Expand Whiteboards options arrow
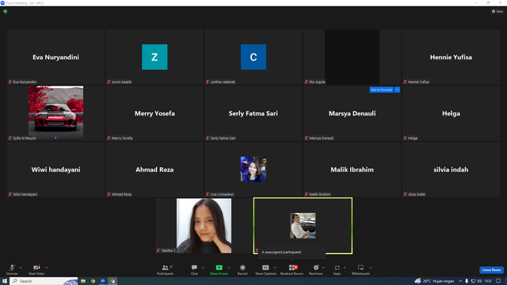The width and height of the screenshot is (507, 285). tap(370, 268)
